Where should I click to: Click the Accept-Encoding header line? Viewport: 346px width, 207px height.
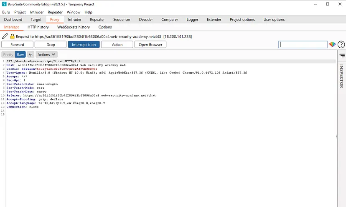click(35, 99)
